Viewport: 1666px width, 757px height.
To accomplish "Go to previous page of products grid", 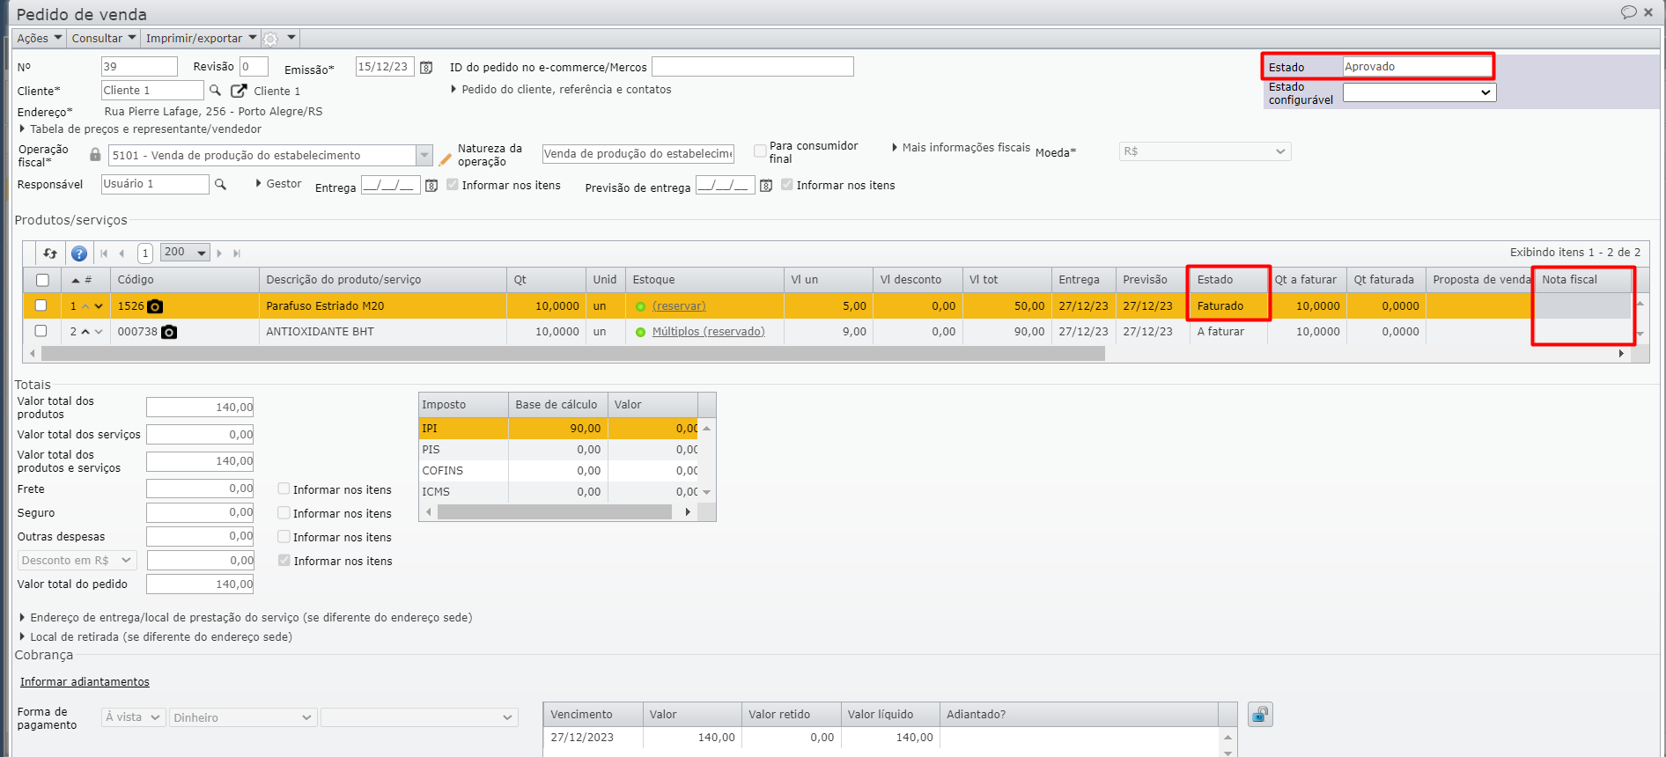I will 122,254.
